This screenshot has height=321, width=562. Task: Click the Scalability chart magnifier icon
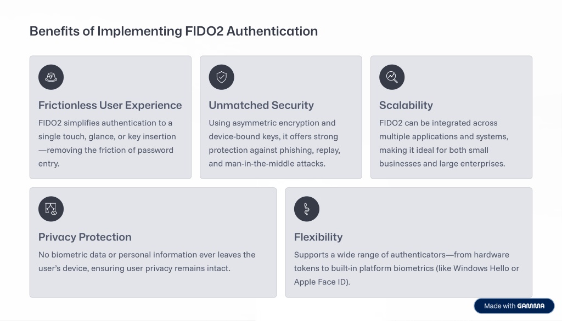click(x=392, y=77)
